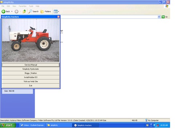
Task: Click the system tray clock
Action: coord(164,125)
